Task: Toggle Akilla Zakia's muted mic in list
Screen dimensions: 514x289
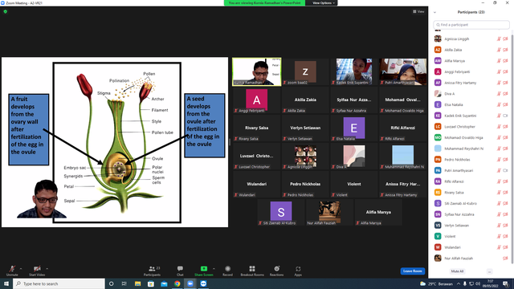Action: point(499,50)
